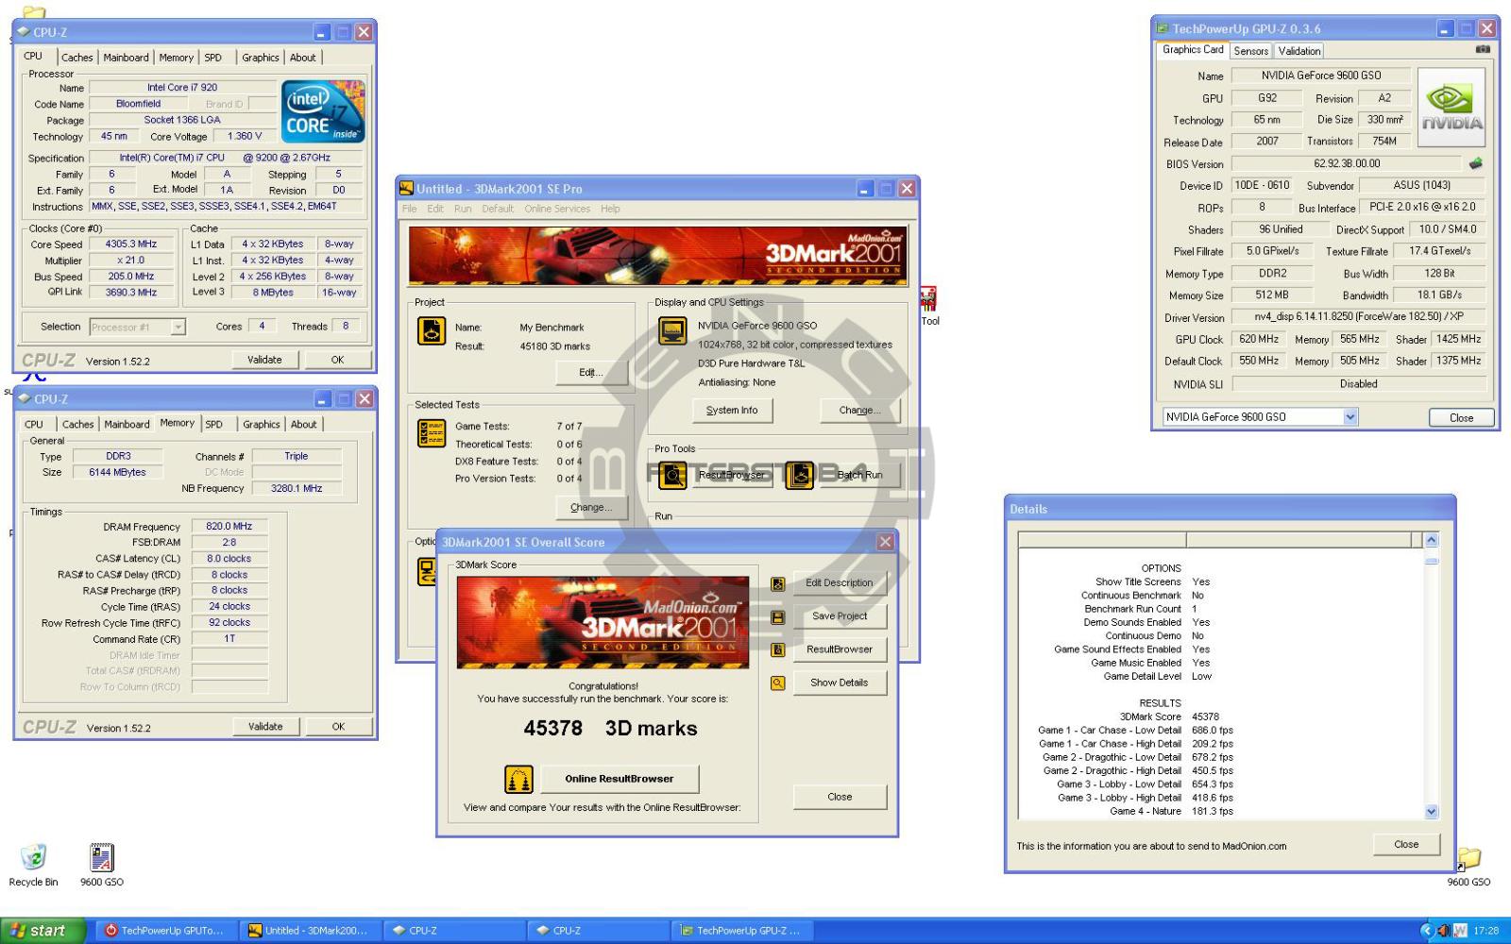Click the Windows start button
Viewport: 1511px width, 944px height.
[x=42, y=931]
